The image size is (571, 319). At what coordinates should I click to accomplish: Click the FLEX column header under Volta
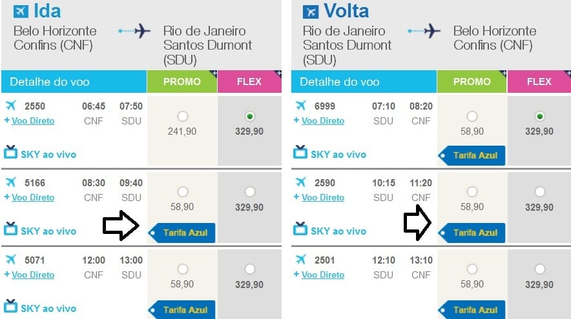(539, 82)
